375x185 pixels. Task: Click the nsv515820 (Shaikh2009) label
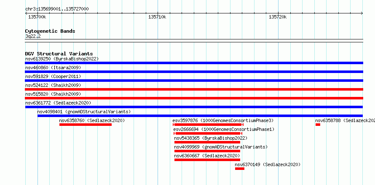click(53, 94)
